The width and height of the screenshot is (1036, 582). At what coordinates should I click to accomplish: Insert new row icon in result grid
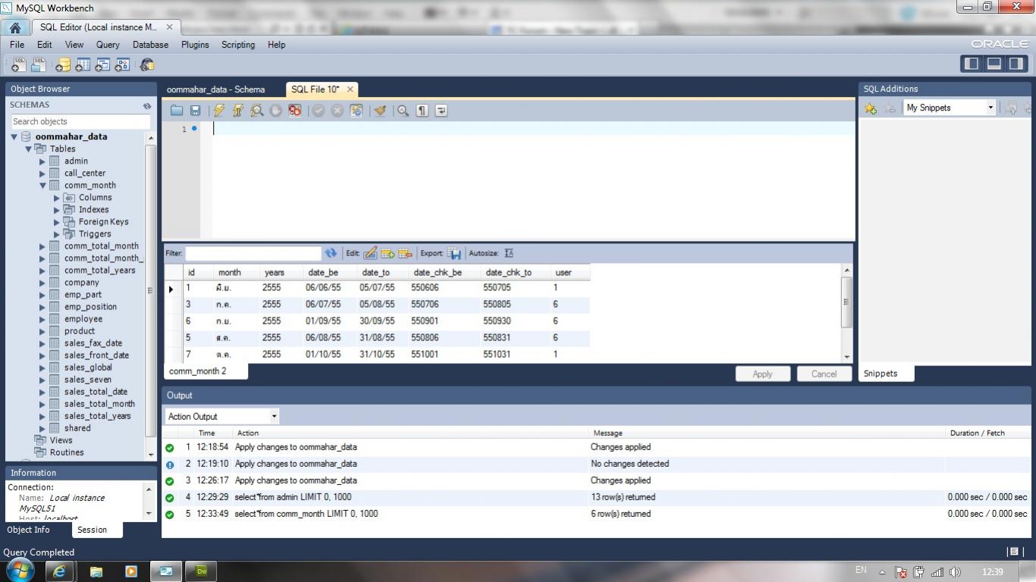coord(388,253)
